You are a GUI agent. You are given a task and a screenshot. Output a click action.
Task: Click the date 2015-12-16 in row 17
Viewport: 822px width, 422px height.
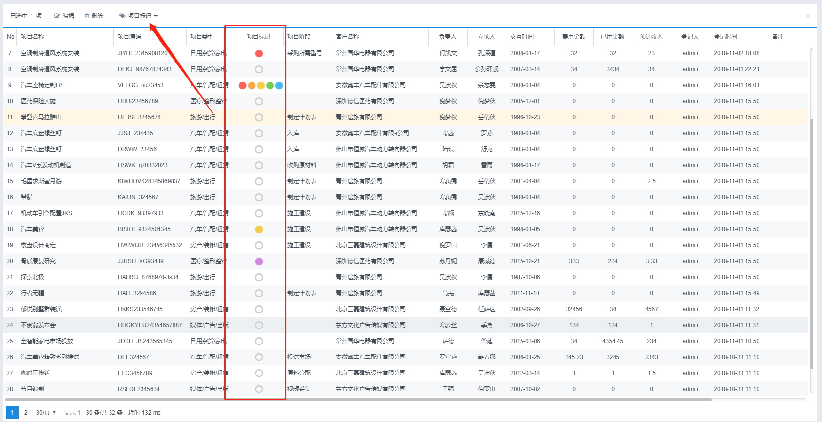525,213
